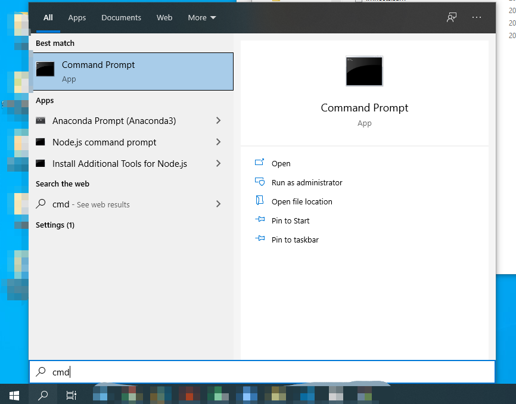Open Task View from the taskbar
Viewport: 516px width, 404px height.
pyautogui.click(x=71, y=394)
